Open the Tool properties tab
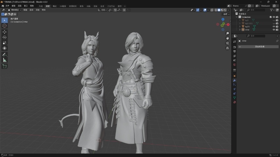Viewport: 280px width, 157px height. pyautogui.click(x=234, y=42)
